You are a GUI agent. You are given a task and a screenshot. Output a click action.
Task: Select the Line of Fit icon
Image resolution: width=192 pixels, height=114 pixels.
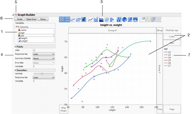pos(73,20)
